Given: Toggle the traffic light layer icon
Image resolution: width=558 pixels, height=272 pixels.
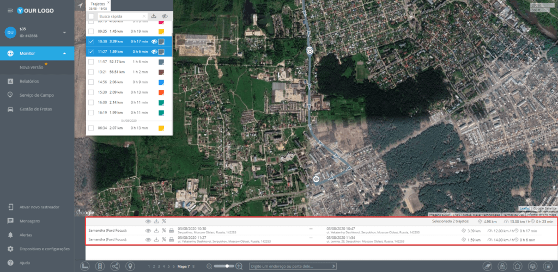Looking at the screenshot, I should tap(100, 266).
